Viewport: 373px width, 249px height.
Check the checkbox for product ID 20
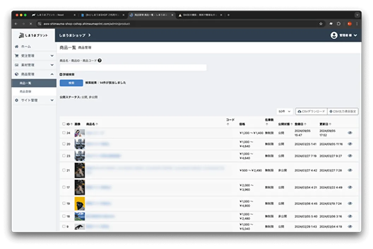(x=64, y=144)
